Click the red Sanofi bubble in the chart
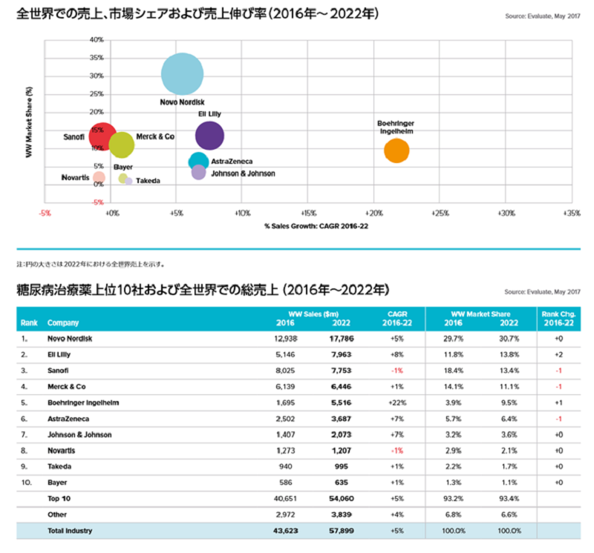This screenshot has height=553, width=594. click(x=102, y=136)
